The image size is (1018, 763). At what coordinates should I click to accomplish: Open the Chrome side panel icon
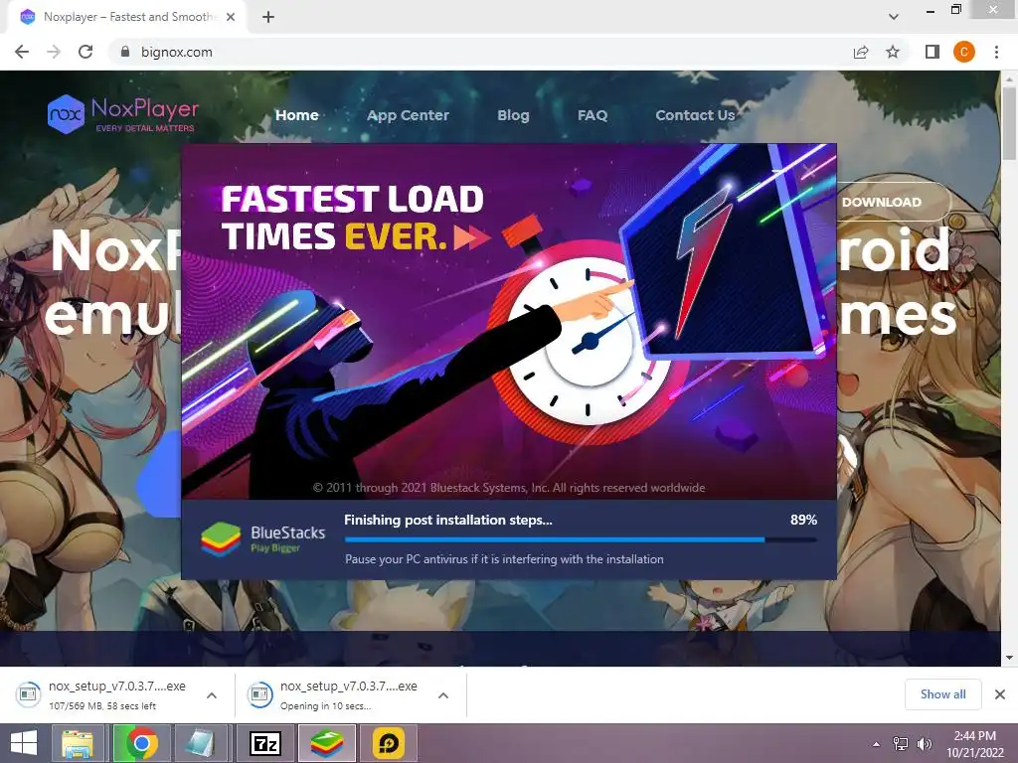pyautogui.click(x=933, y=52)
